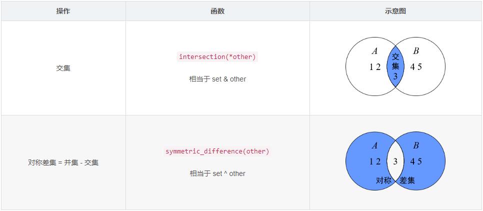
Task: Click the white center region showing 3 in the bottom diagram
Action: tap(395, 161)
